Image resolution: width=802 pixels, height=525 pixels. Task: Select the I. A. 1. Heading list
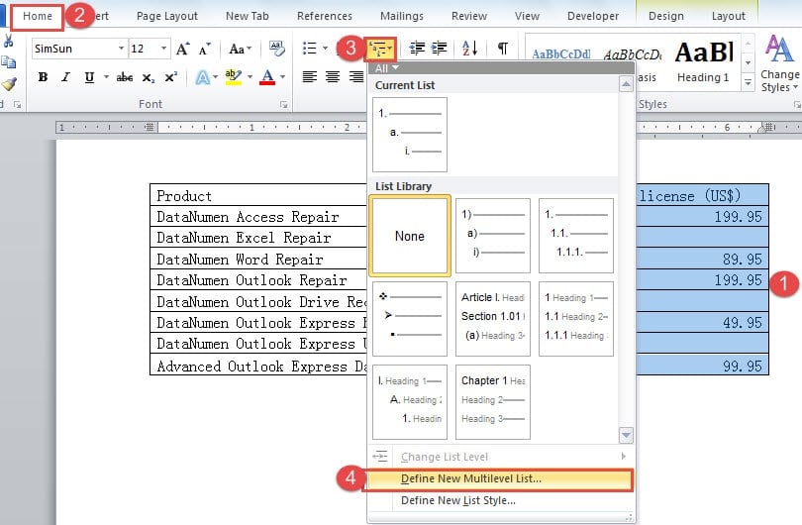pos(410,402)
